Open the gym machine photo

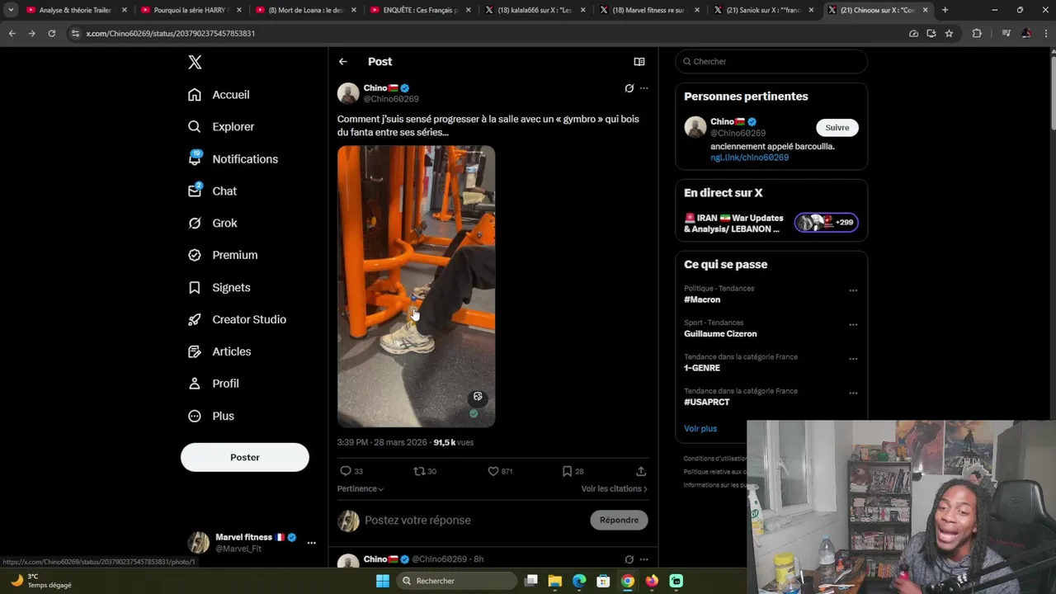pos(416,286)
